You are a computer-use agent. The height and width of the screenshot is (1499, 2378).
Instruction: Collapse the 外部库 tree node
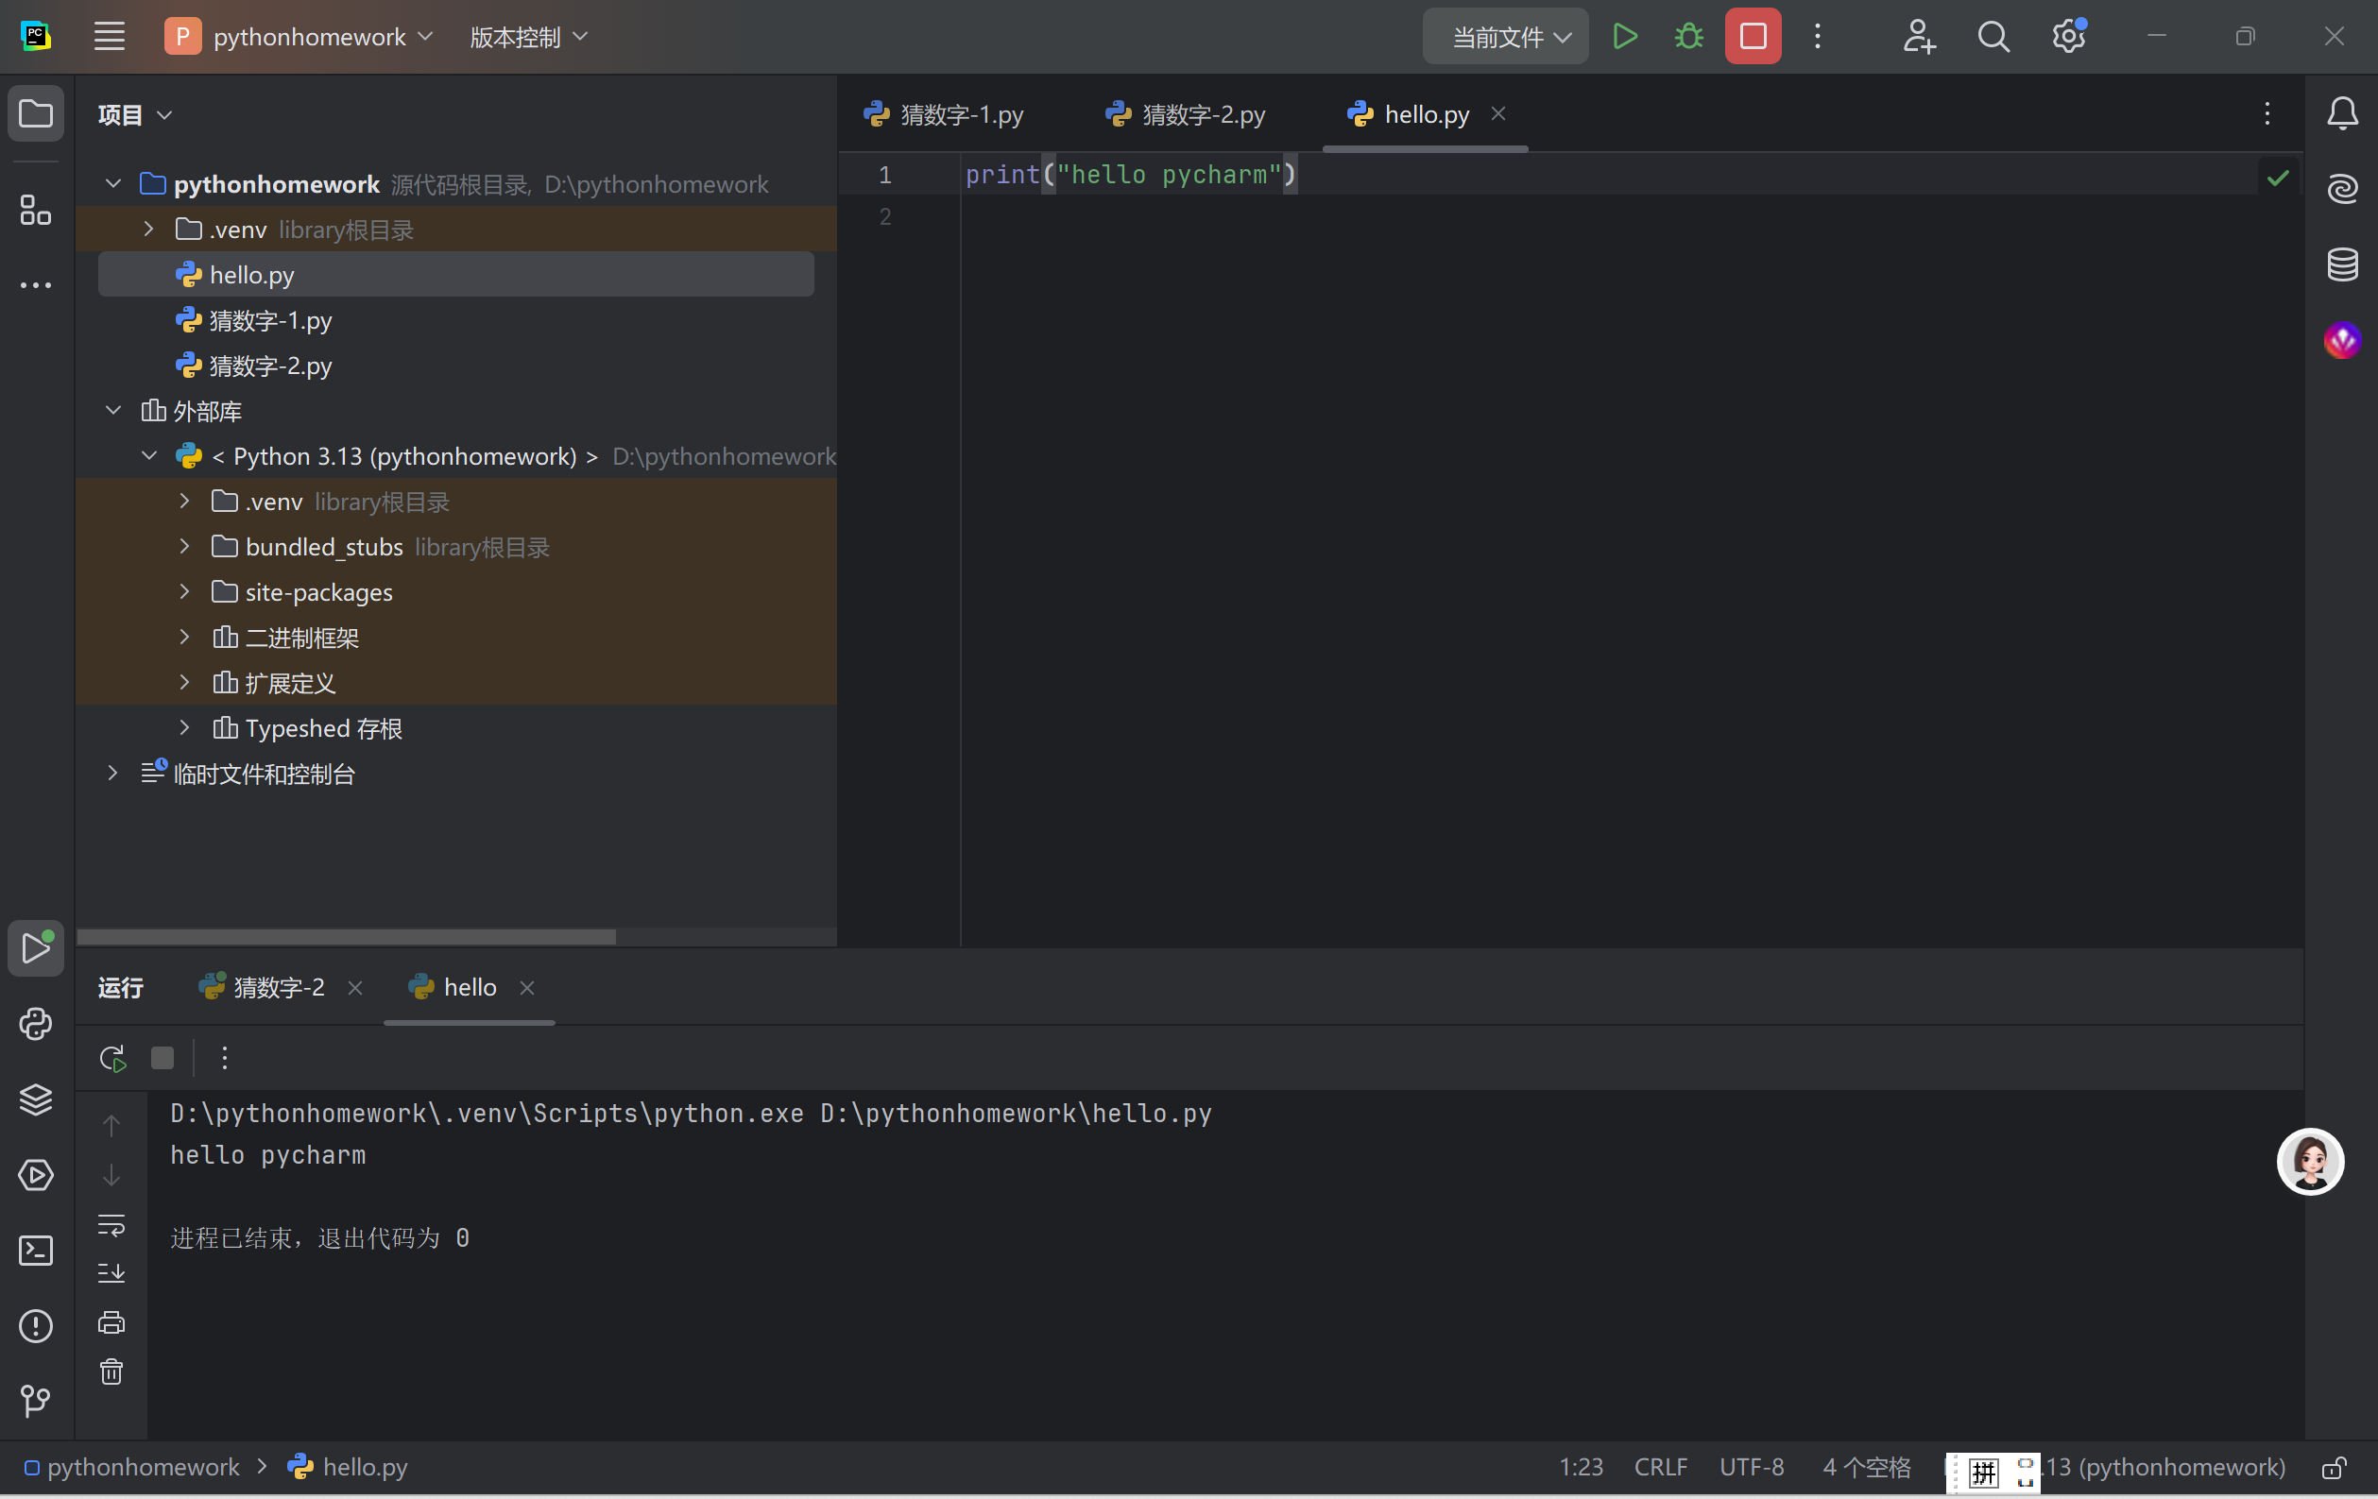113,410
